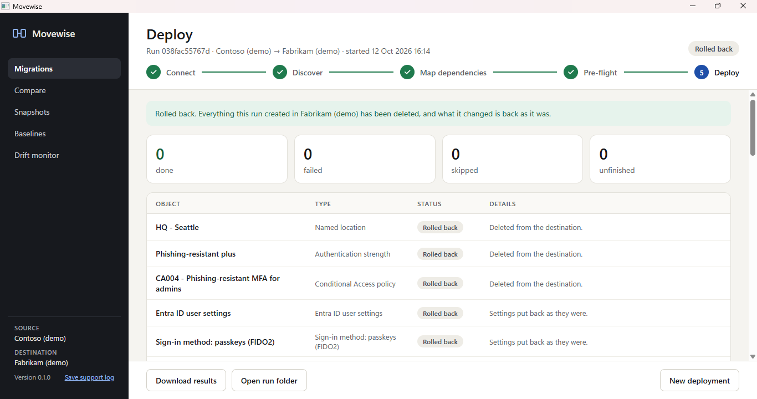The height and width of the screenshot is (399, 757).
Task: Click the Rolled back badge in HQ - Seattle row
Action: [x=440, y=227]
